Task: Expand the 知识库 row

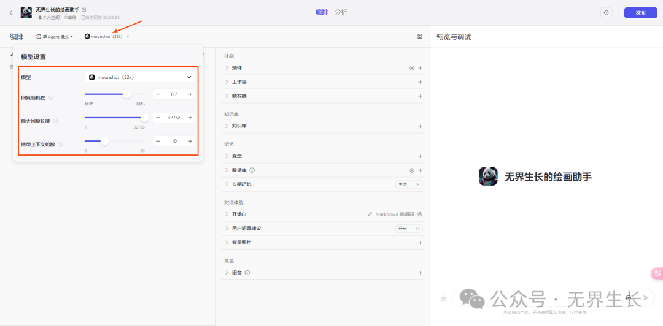Action: 227,126
